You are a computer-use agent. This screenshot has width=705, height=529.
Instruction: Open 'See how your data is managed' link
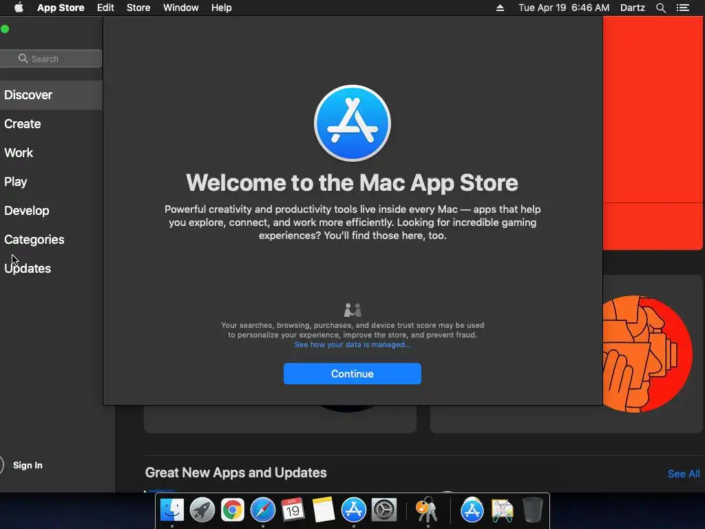352,344
